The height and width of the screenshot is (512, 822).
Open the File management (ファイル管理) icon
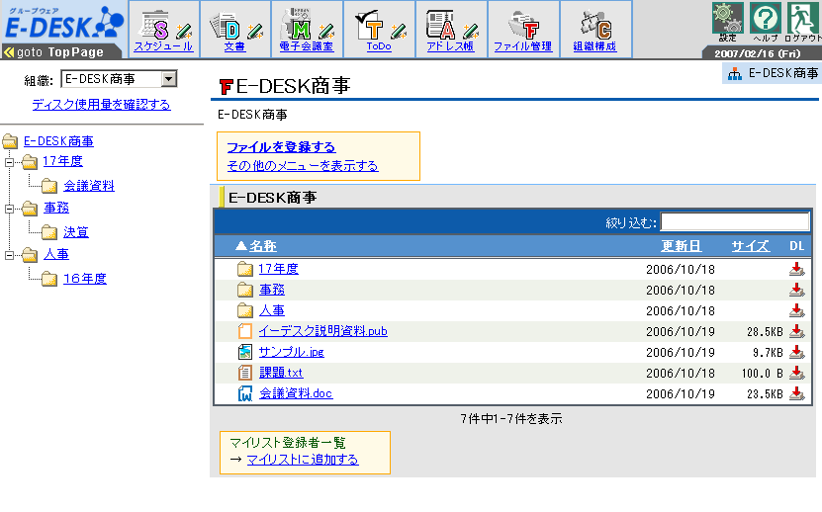point(523,25)
